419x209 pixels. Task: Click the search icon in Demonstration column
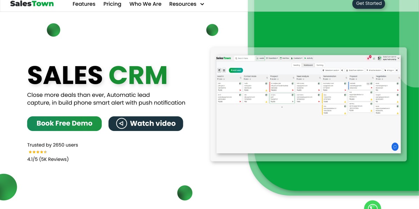pos(346,78)
